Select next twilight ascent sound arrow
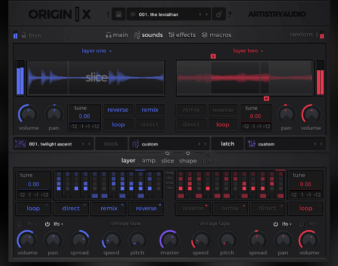 [x=90, y=144]
